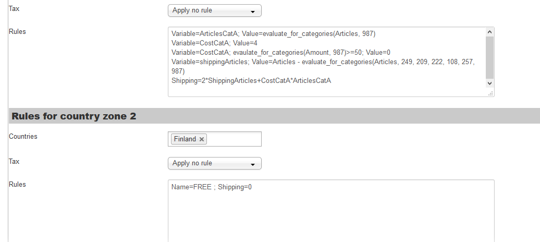Click the Rules label in zone 2
This screenshot has width=540, height=242.
[x=18, y=184]
